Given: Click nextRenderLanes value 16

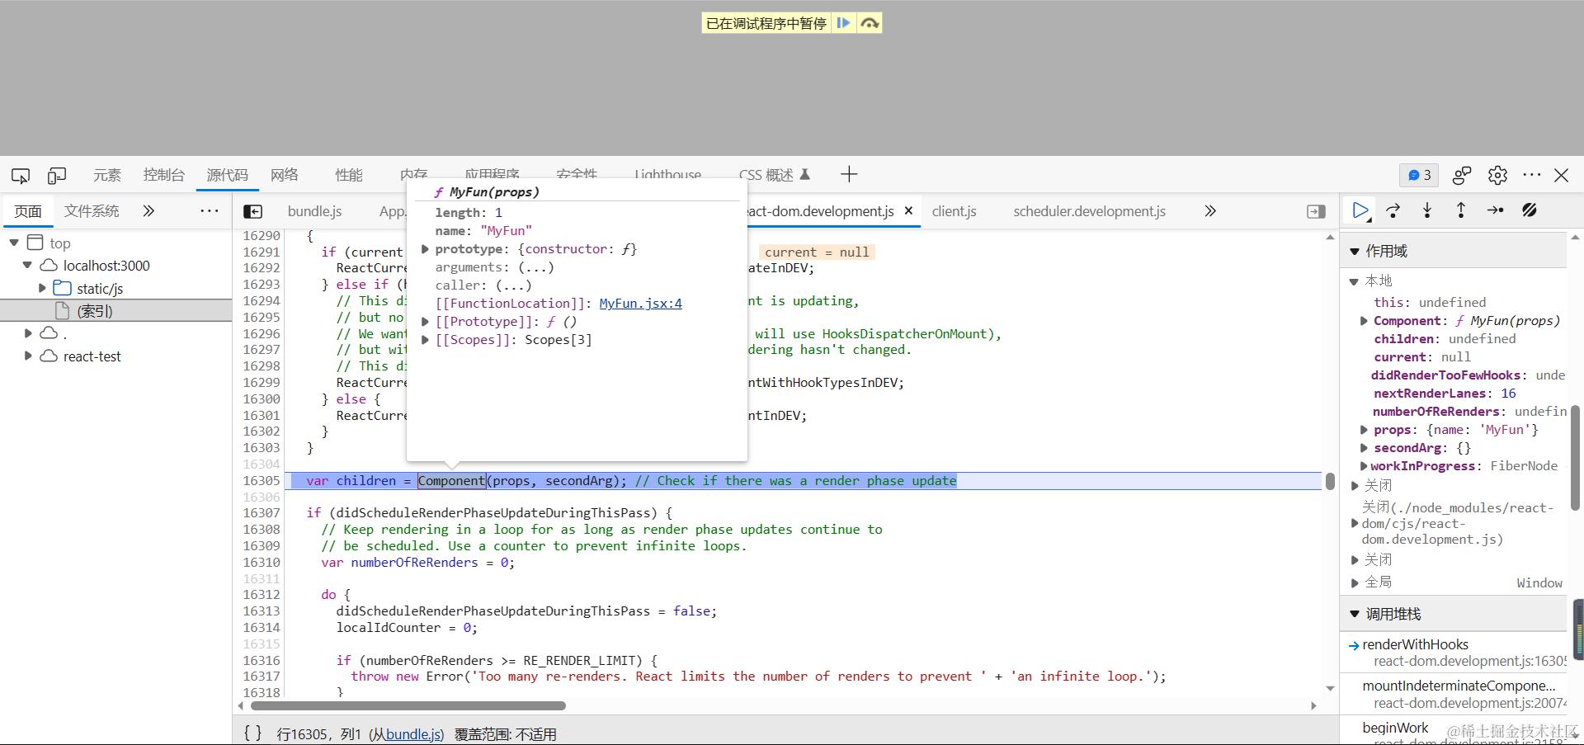Looking at the screenshot, I should 1508,394.
